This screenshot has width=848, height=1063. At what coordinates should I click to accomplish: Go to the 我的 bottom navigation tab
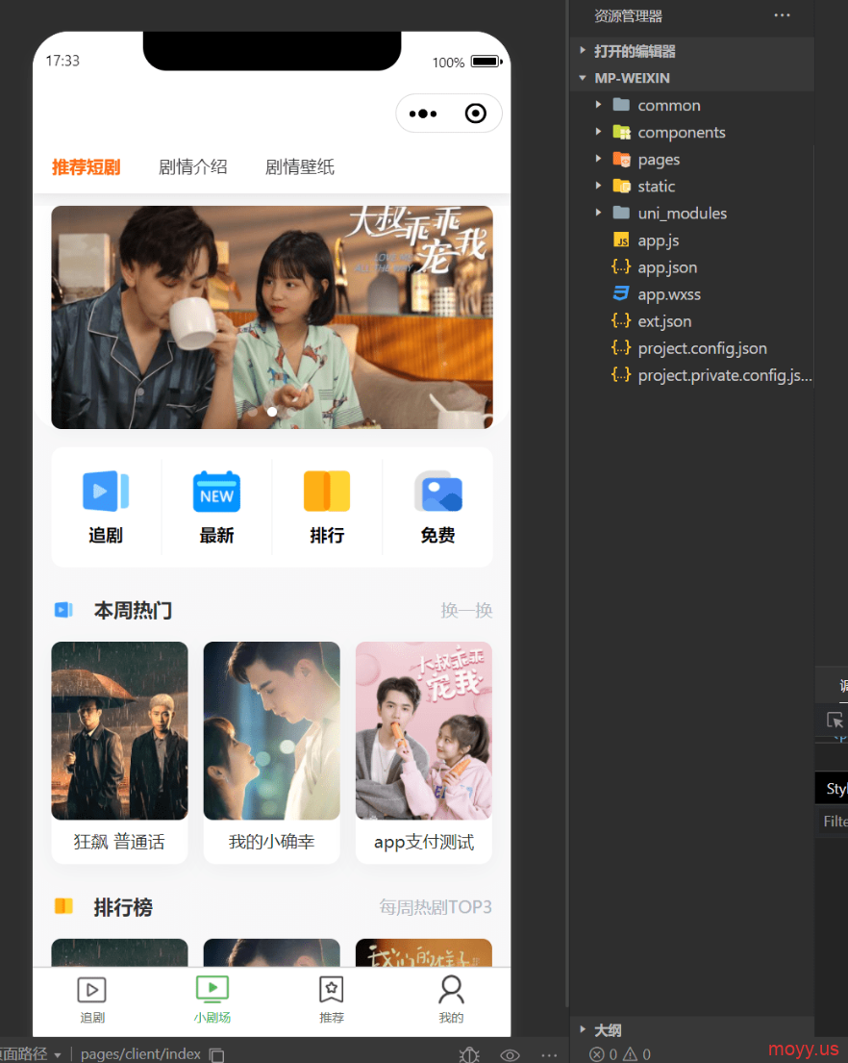point(451,1000)
